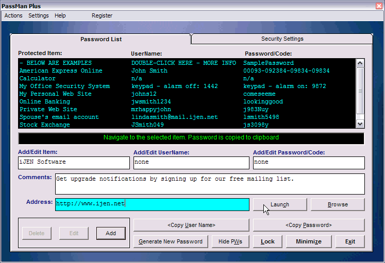Viewport: 385px width, 263px height.
Task: Click inside the Comments text box
Action: 210,184
